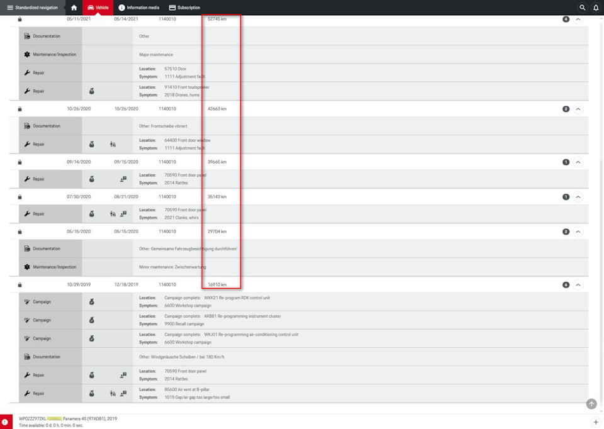Collapse the 09/14/2020 service entry
604x429 pixels.
[578, 162]
